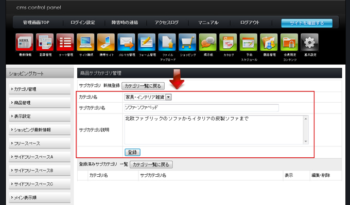This screenshot has width=350, height=205.
Task: Open the 基本設定 gear icon
Action: pyautogui.click(x=310, y=42)
